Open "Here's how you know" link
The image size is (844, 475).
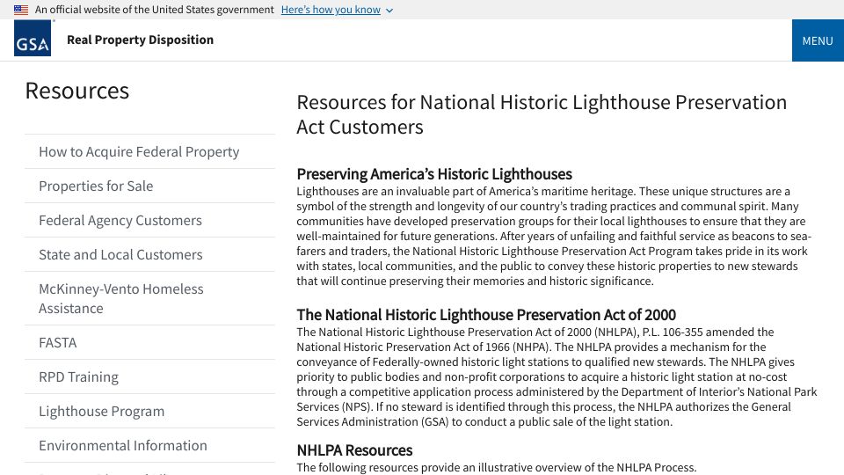click(331, 10)
